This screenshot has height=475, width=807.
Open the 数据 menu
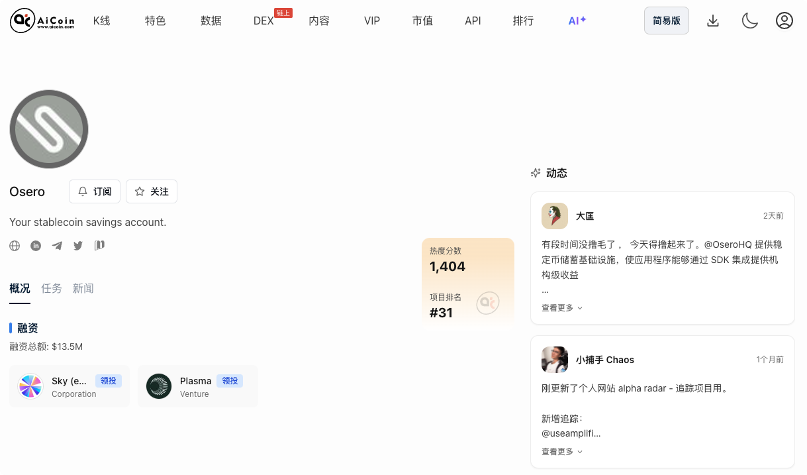point(211,21)
